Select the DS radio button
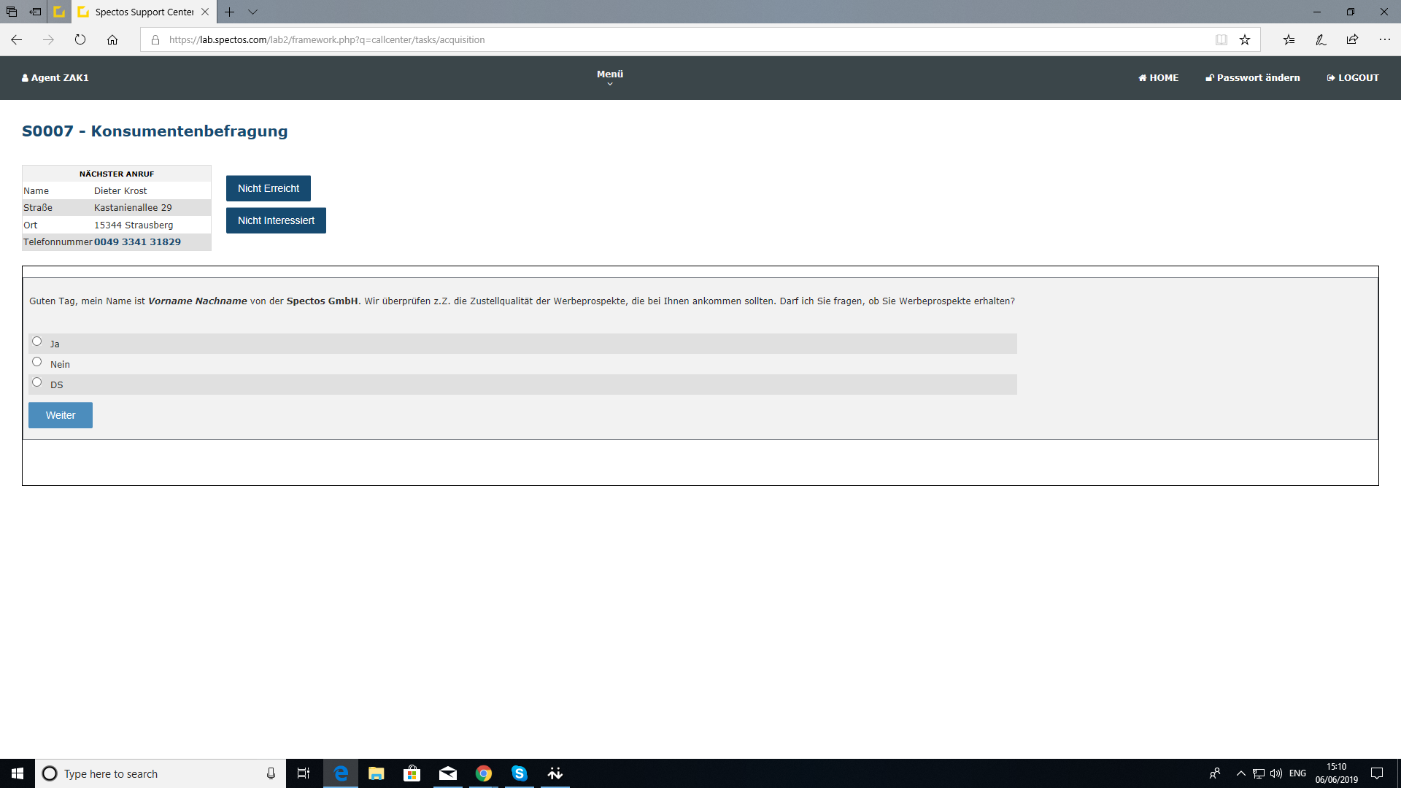The image size is (1401, 788). tap(36, 382)
